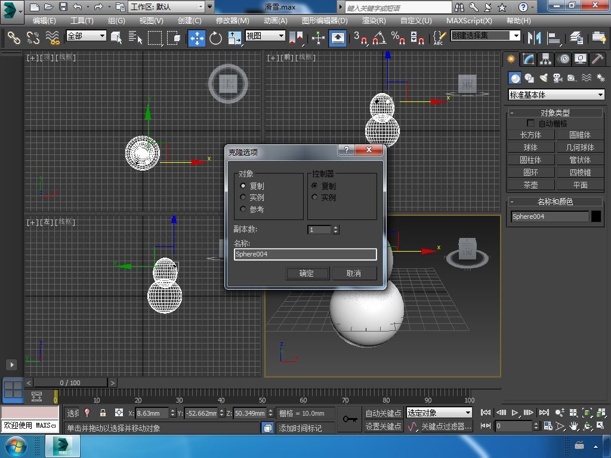Open the Layer Manager icon

pos(576,38)
